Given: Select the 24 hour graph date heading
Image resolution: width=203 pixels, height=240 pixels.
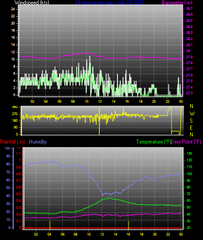Looking at the screenshot, I should (x=109, y=3).
